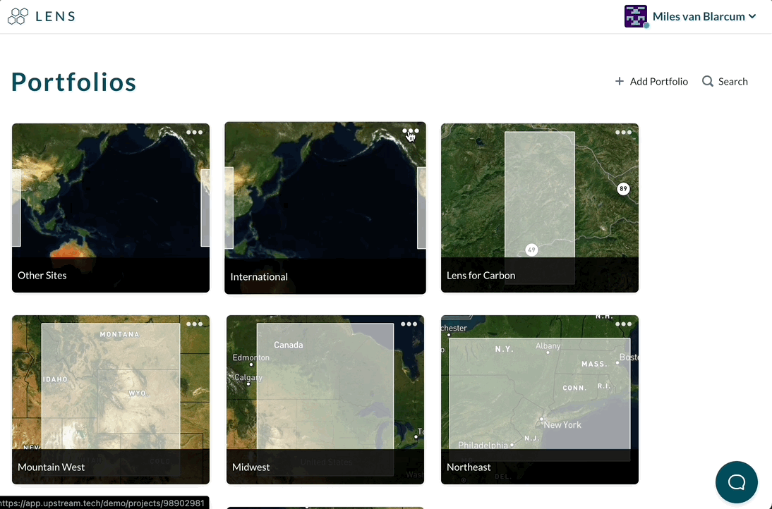Open the Search text button
The width and height of the screenshot is (772, 509).
tap(732, 82)
